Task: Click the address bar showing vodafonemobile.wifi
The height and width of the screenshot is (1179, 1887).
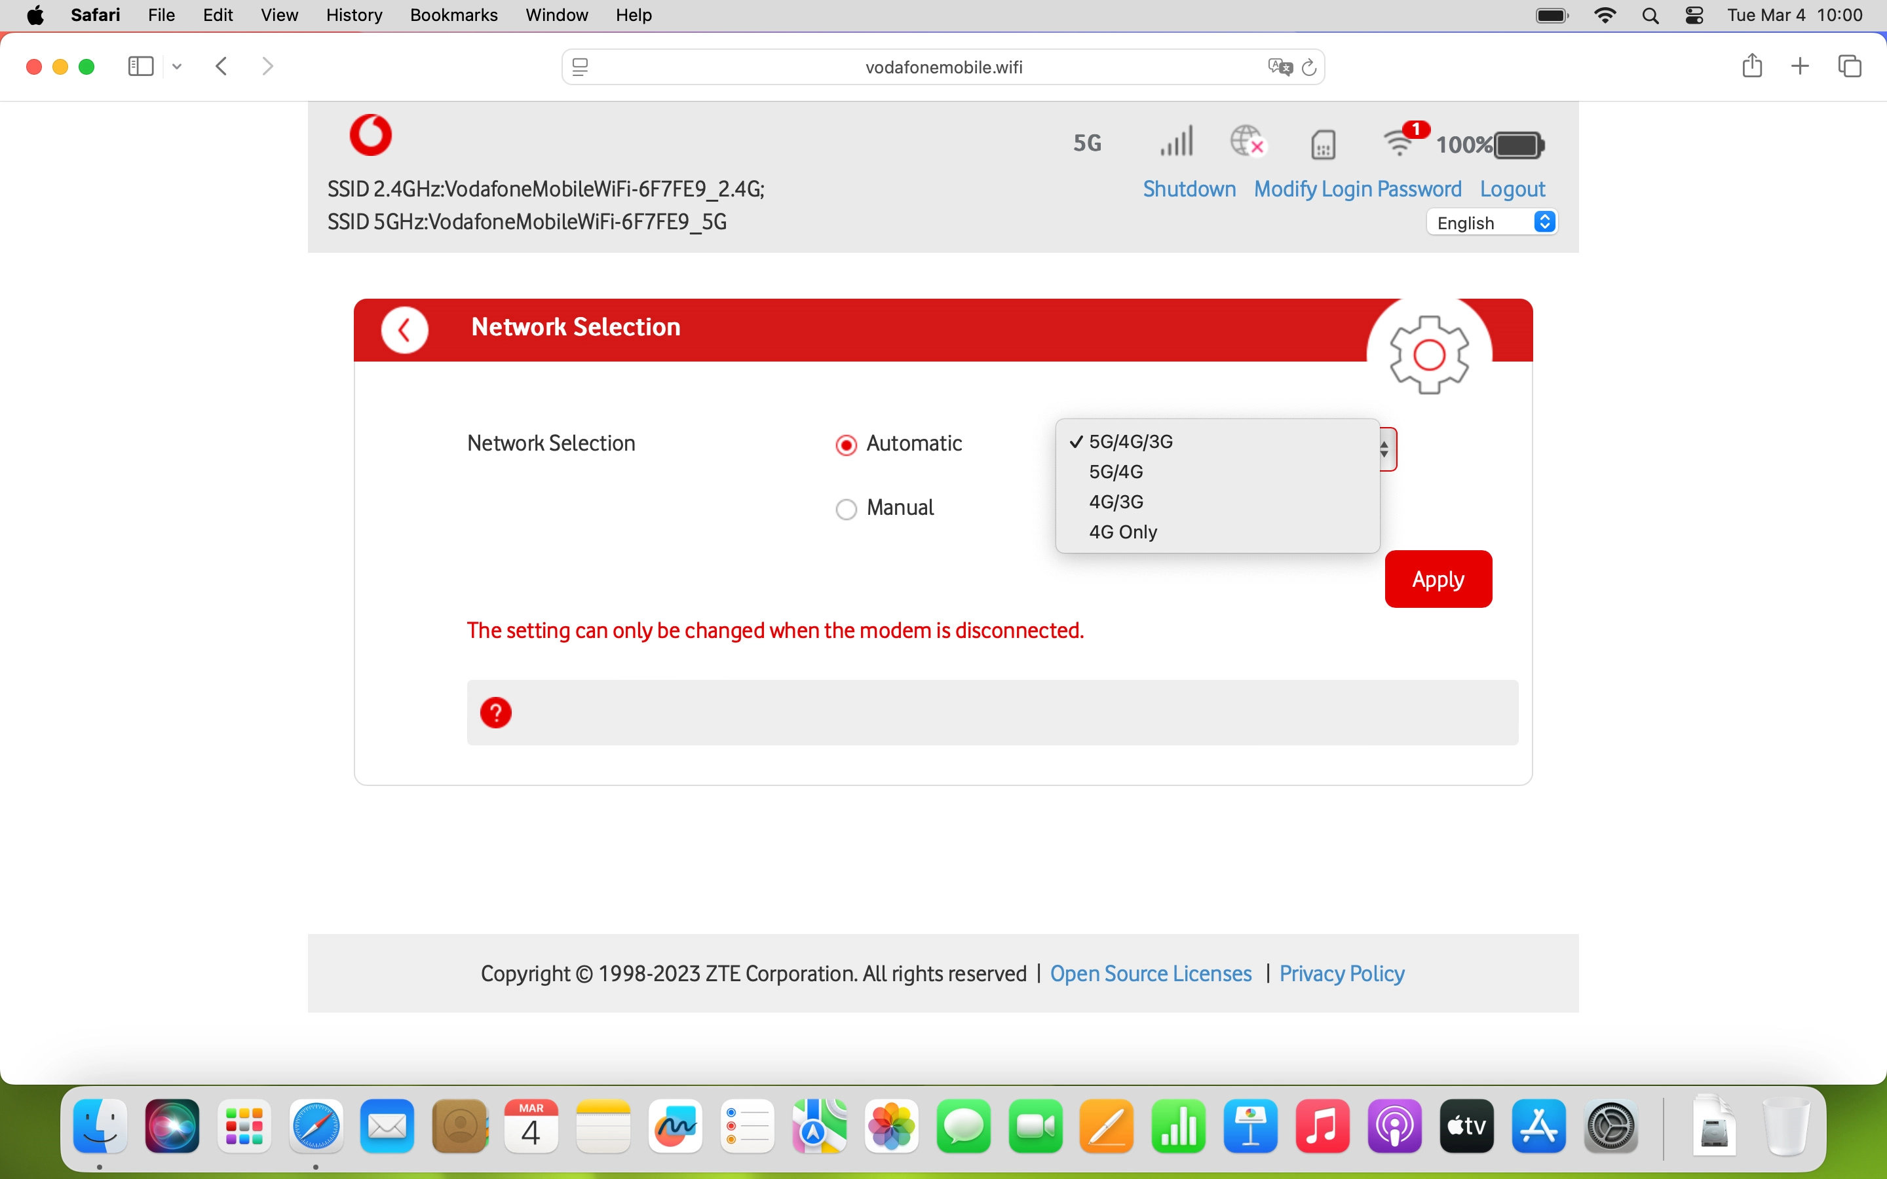Action: coord(943,67)
